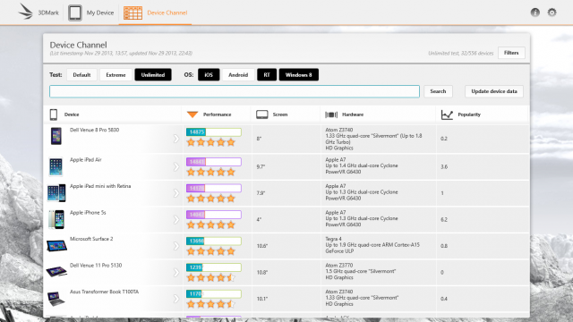Screen dimensions: 573x322
Task: Open the My Device tablet icon
Action: (x=75, y=13)
